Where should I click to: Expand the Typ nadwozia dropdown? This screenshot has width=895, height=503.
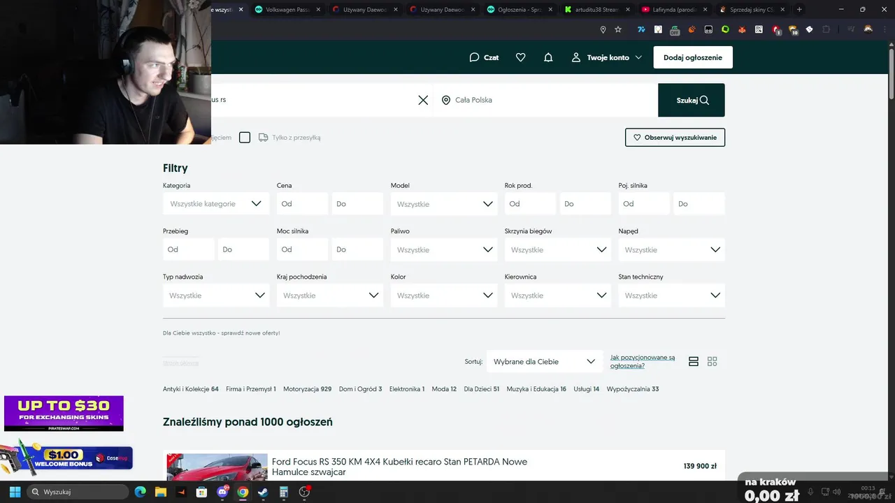pyautogui.click(x=215, y=296)
